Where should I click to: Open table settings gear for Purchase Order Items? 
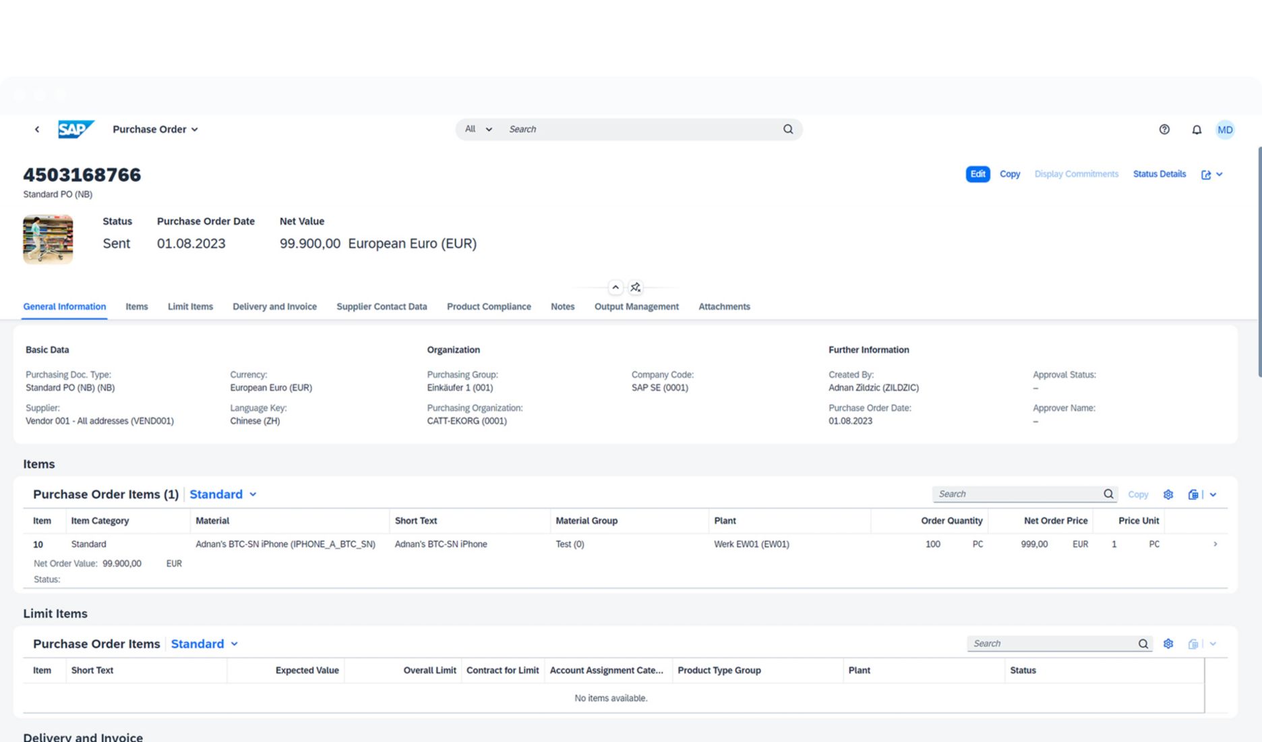[x=1168, y=494]
